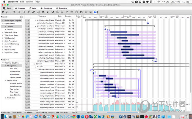Select the Brown Gamma project
The image size is (192, 119).
[x=10, y=50]
